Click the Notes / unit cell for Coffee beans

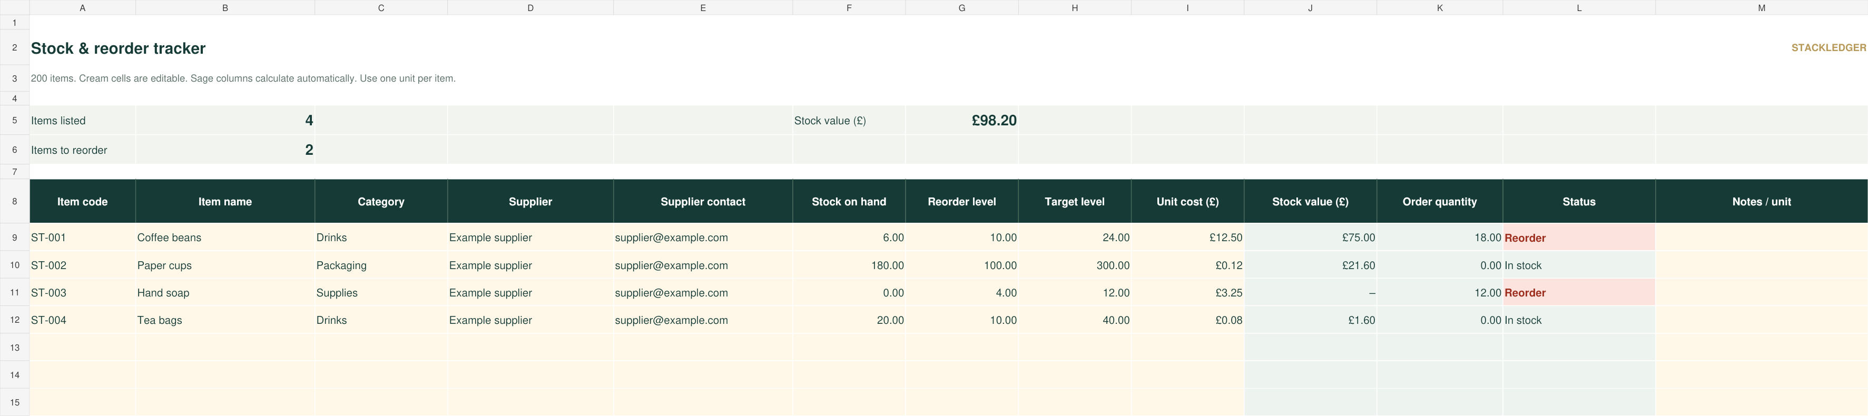tap(1762, 237)
